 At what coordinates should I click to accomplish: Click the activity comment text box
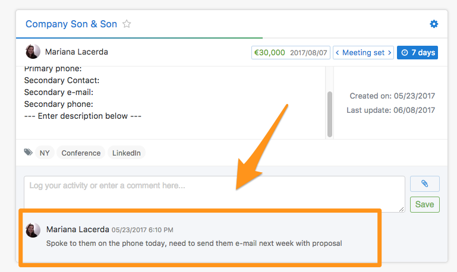(214, 194)
